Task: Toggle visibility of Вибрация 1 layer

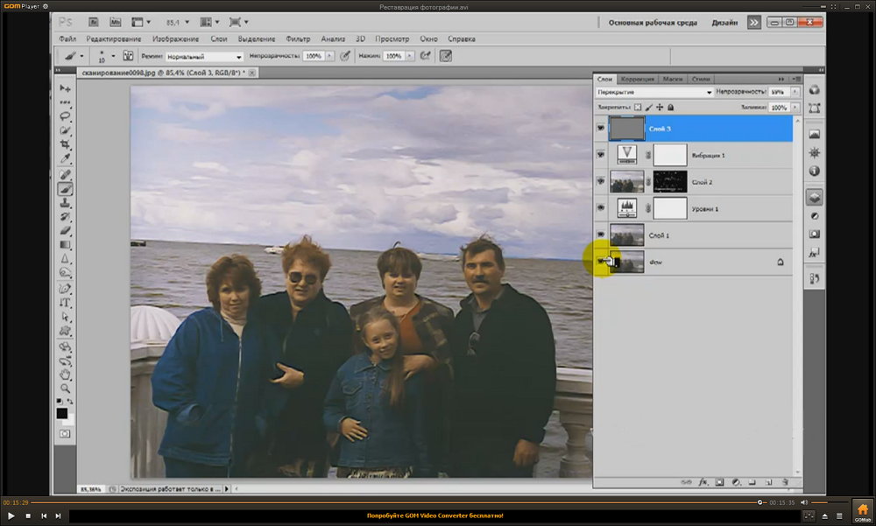Action: 600,155
